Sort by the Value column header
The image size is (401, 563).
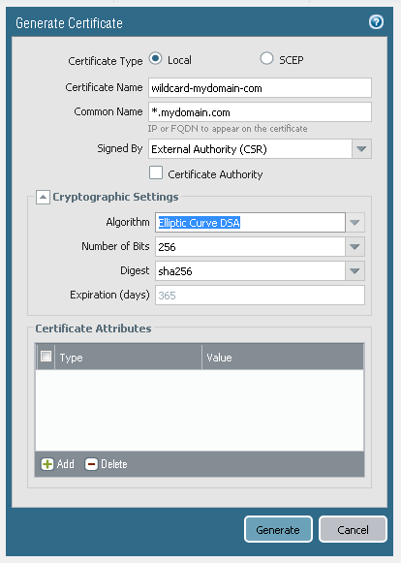(283, 358)
